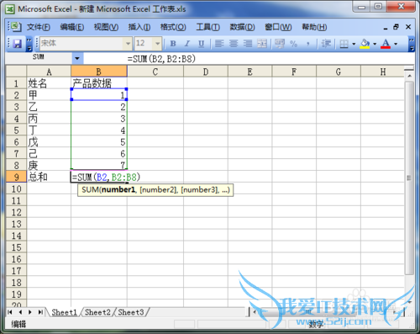Select column D header
The width and height of the screenshot is (420, 334).
tap(206, 72)
